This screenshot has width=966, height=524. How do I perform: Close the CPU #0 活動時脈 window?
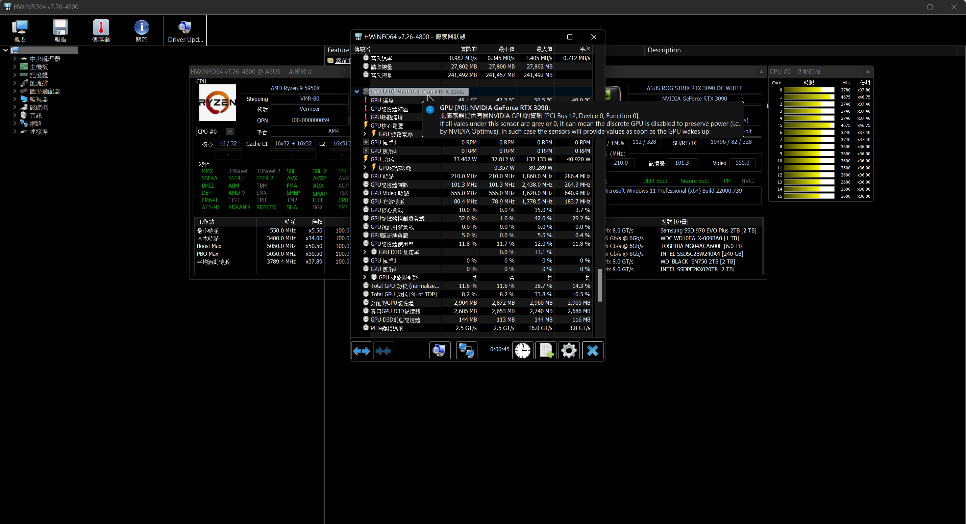click(x=868, y=72)
